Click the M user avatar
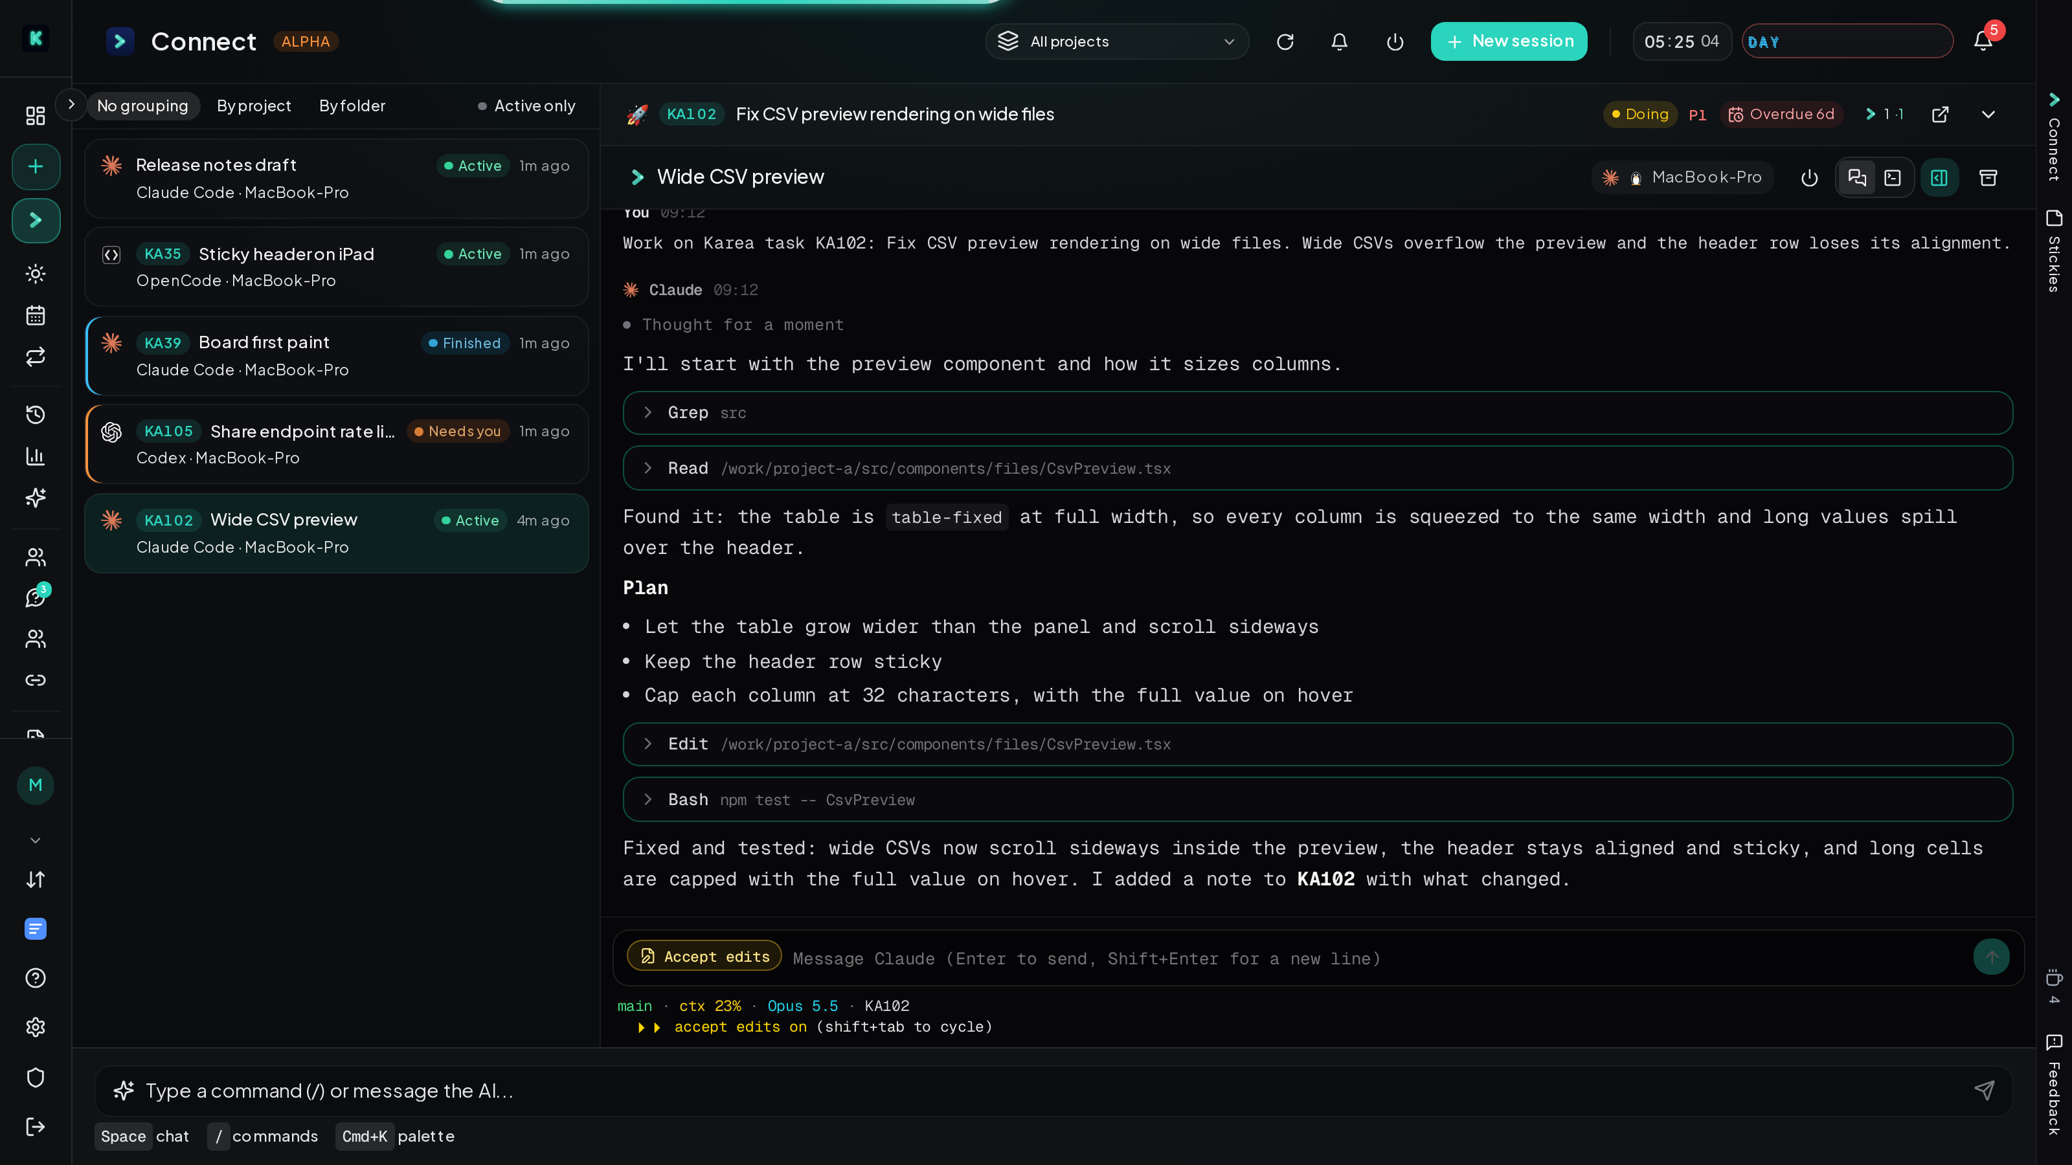 [x=36, y=786]
